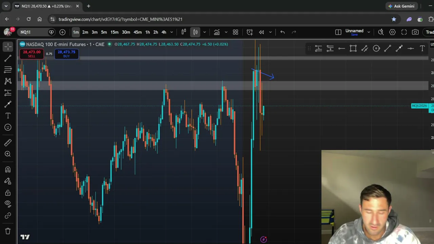Select the crosshair cursor tool in left sidebar
The width and height of the screenshot is (434, 244).
click(8, 46)
